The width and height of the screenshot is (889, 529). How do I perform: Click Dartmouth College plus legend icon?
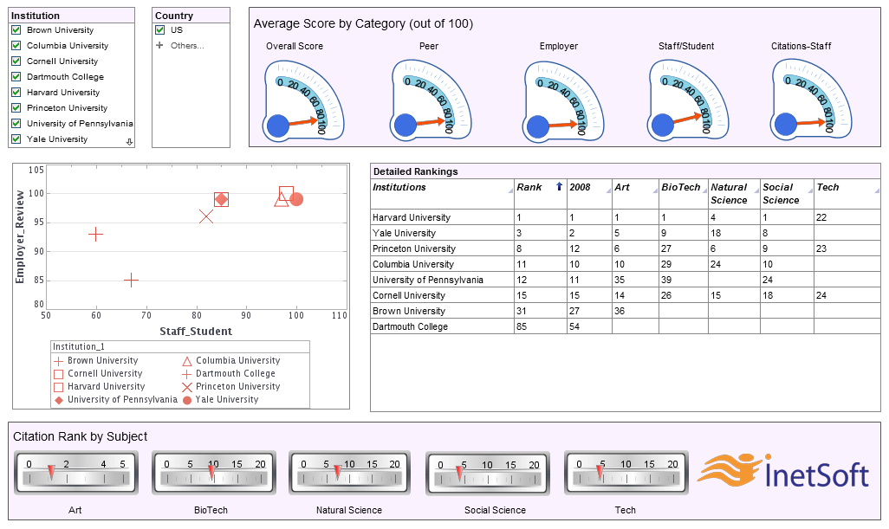(186, 374)
